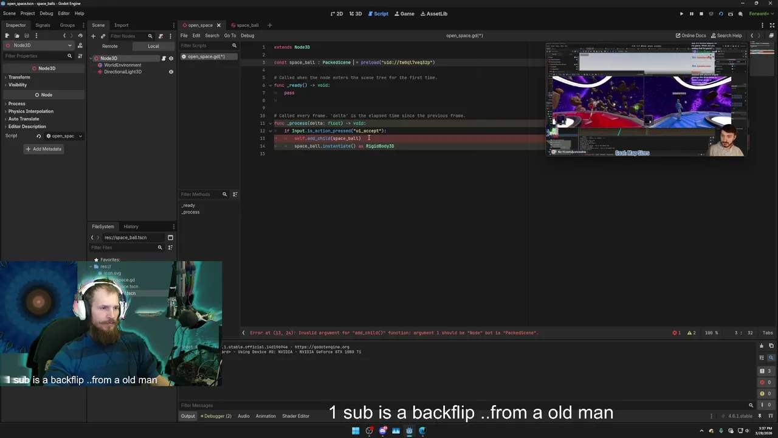Expand the Process section
Viewport: 778px width, 438px height.
click(x=17, y=104)
